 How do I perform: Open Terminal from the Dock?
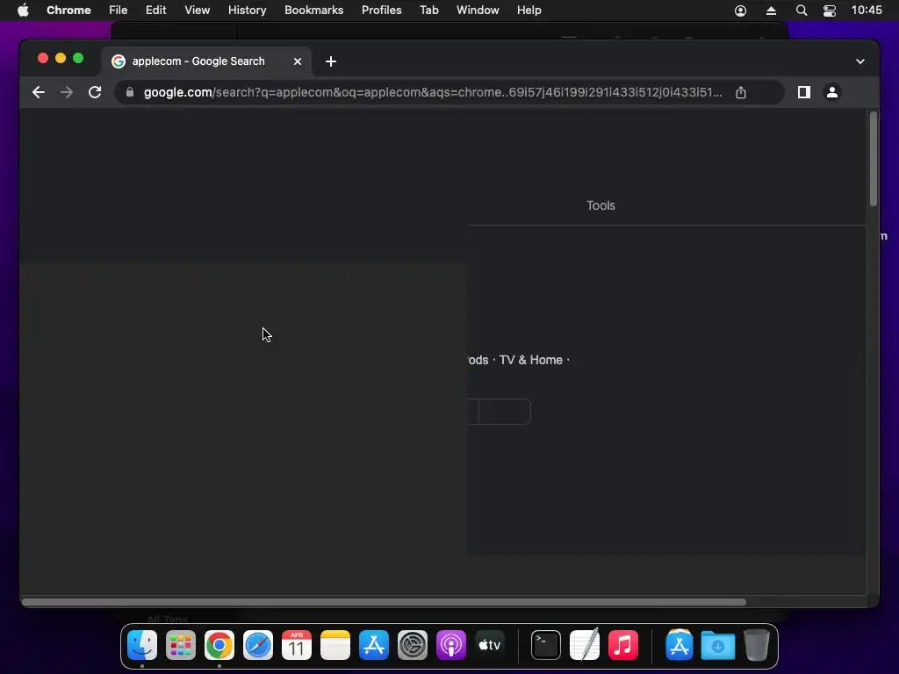tap(545, 645)
